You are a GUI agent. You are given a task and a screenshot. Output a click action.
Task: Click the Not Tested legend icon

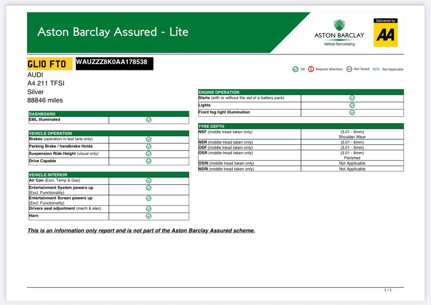click(x=349, y=69)
